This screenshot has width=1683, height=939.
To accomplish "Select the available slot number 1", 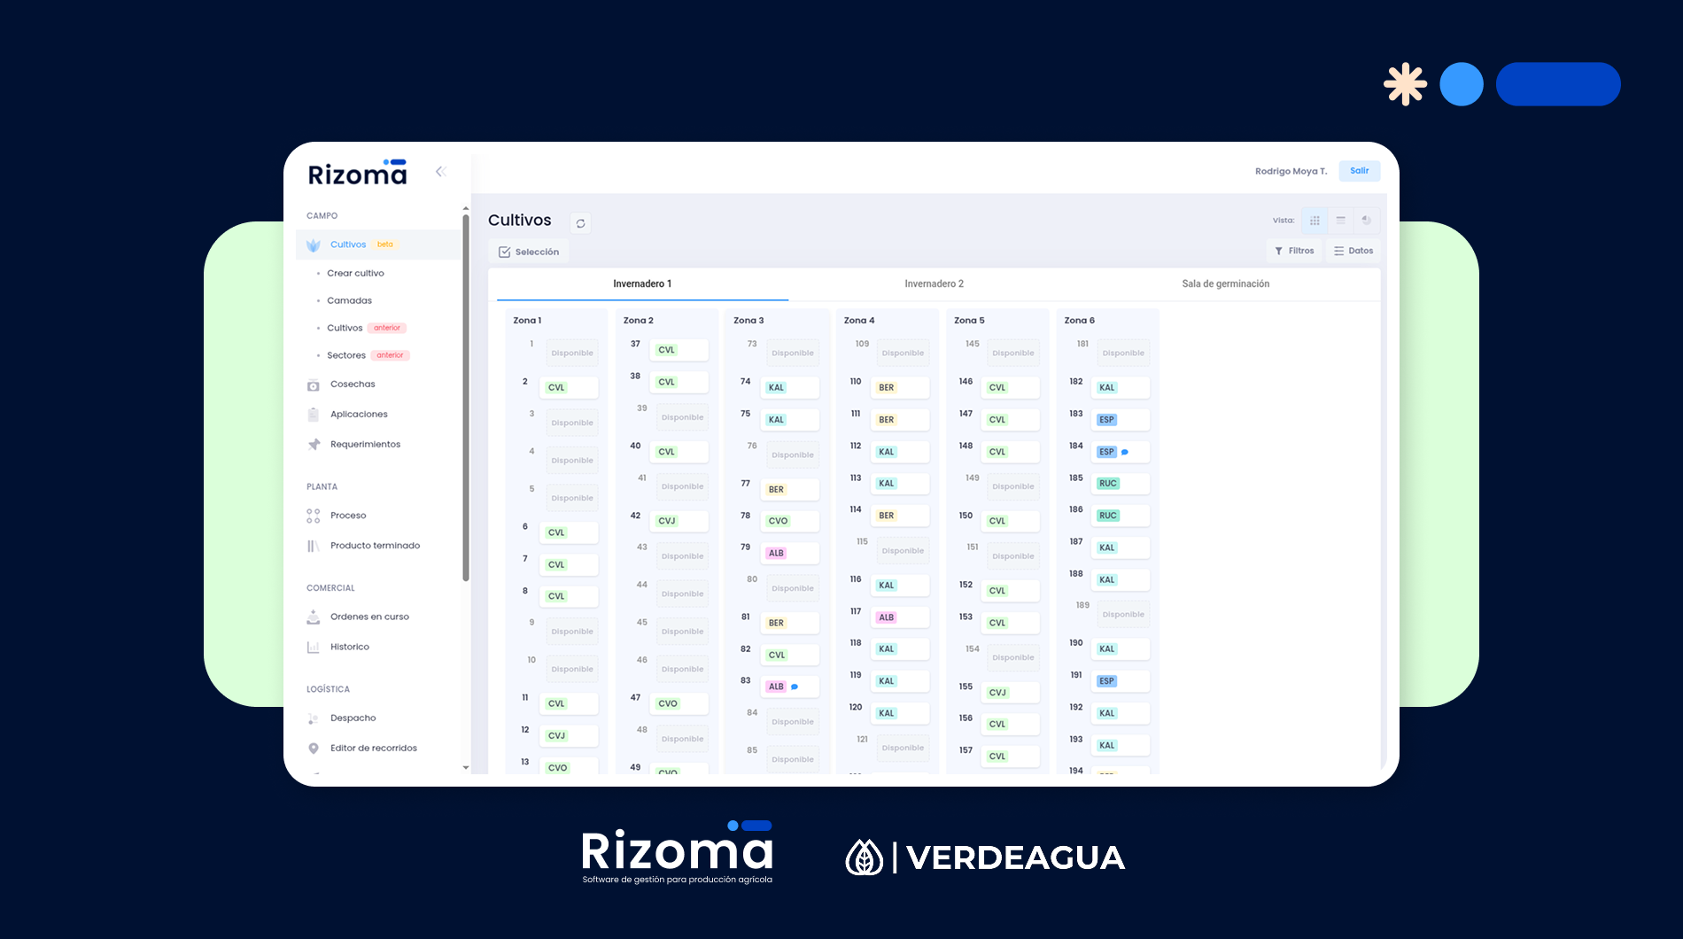I will [x=571, y=353].
